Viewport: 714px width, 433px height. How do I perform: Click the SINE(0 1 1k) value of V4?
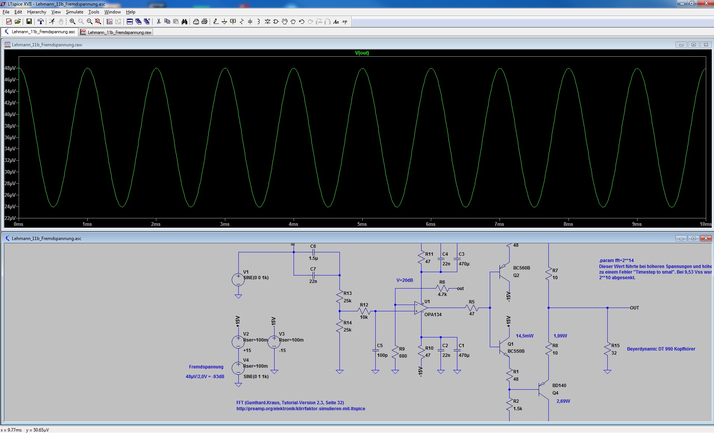(256, 377)
